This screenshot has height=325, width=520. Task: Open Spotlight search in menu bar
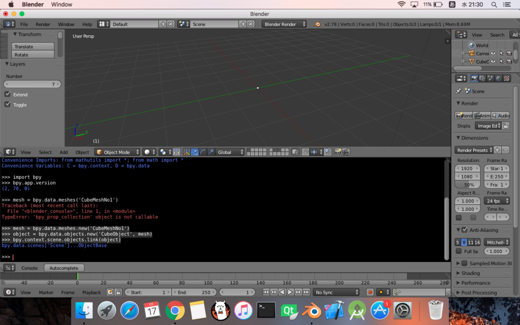[494, 4]
